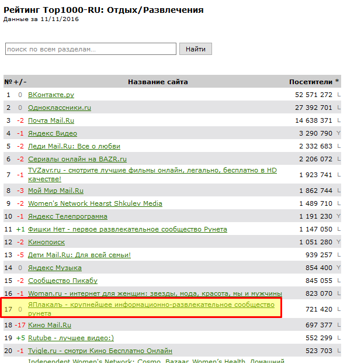Click visitor count 721 420
Screen dimensions: 347x363
[319, 309]
